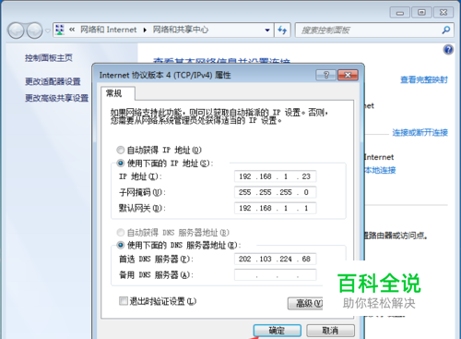Select 自动获得 DNS 服务器地址 radio button

[x=121, y=233]
